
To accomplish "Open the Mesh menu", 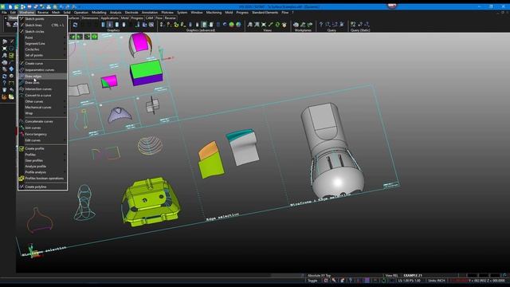I will [56, 13].
